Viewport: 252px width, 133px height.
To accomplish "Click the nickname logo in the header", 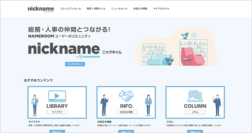I will pyautogui.click(x=41, y=9).
